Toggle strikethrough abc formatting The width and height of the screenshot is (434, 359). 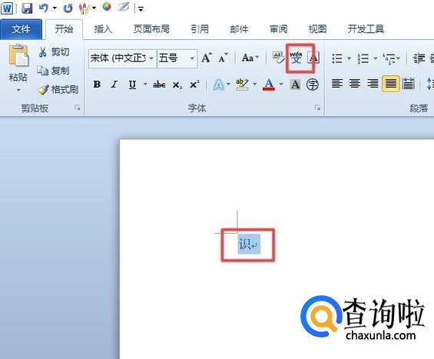pos(159,85)
